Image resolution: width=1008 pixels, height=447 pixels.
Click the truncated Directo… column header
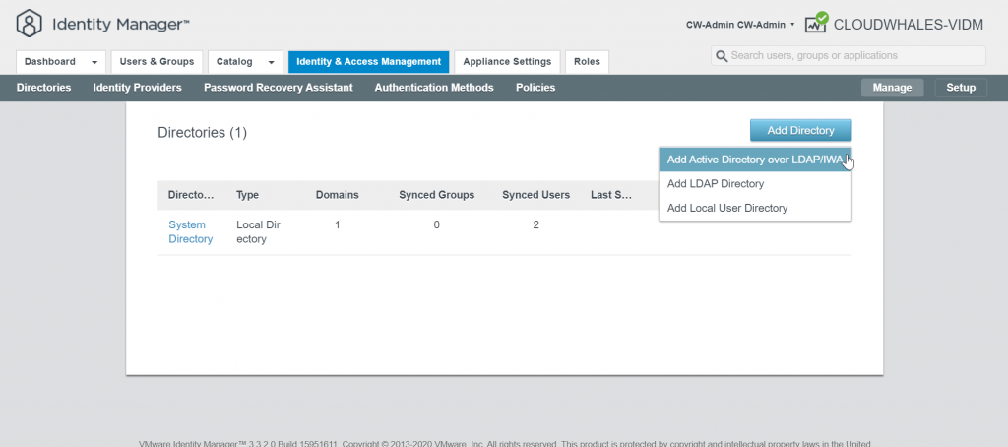coord(191,195)
